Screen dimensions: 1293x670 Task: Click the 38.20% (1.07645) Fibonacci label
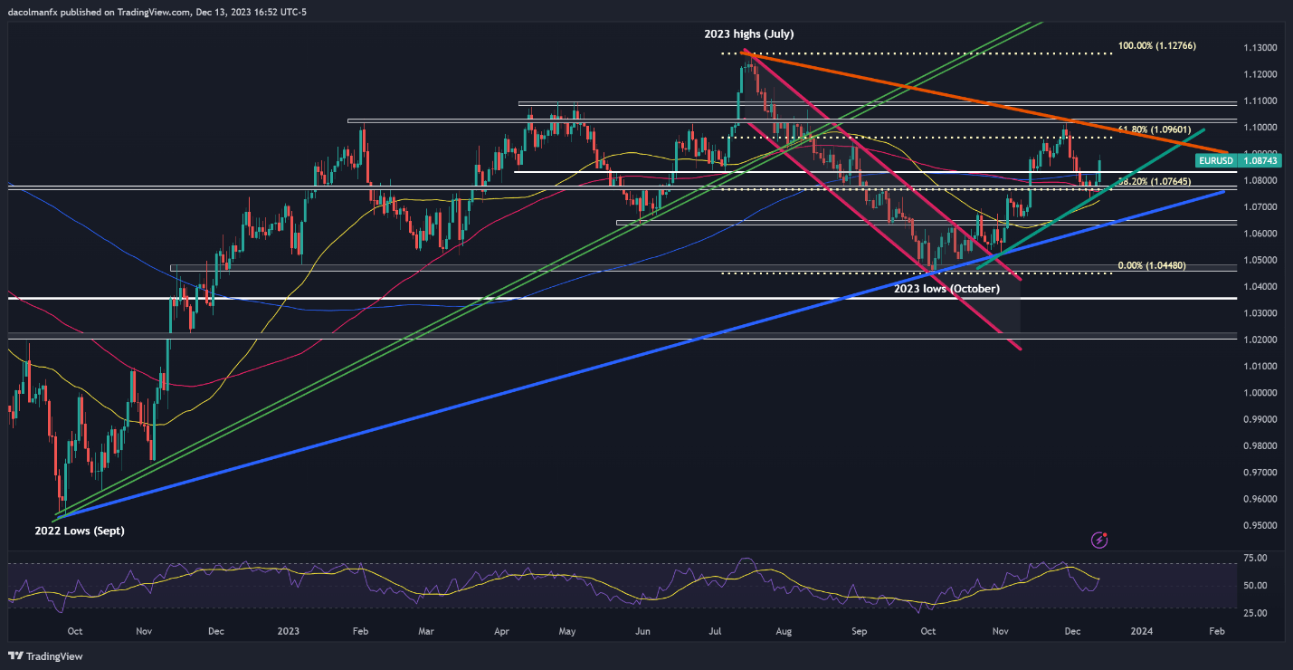1154,181
